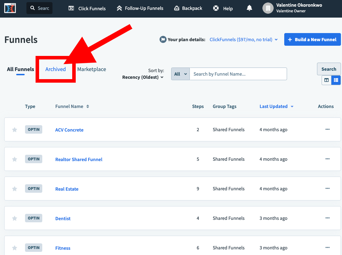Viewport: 342px width, 255px height.
Task: Open the Click Funnels menu
Action: [87, 8]
